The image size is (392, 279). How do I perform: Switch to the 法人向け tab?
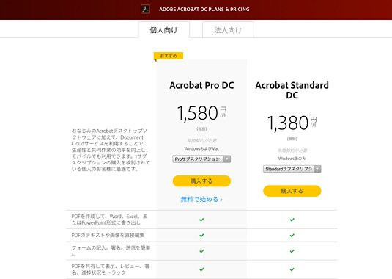[x=228, y=30]
